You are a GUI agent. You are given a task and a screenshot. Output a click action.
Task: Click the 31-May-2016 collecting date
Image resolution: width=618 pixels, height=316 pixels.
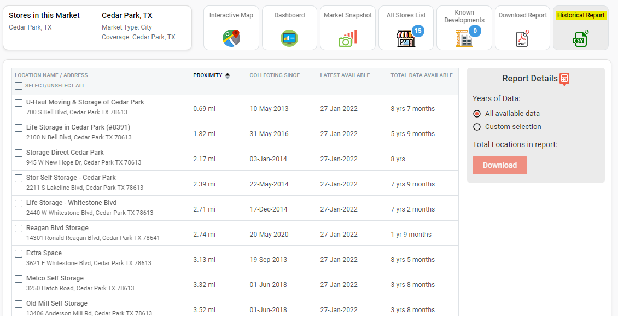tap(269, 134)
